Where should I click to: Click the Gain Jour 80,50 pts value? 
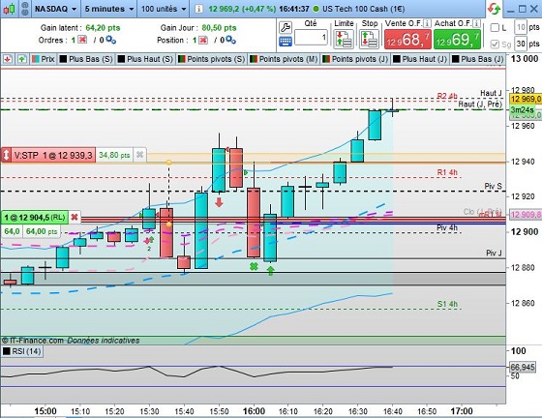click(219, 28)
